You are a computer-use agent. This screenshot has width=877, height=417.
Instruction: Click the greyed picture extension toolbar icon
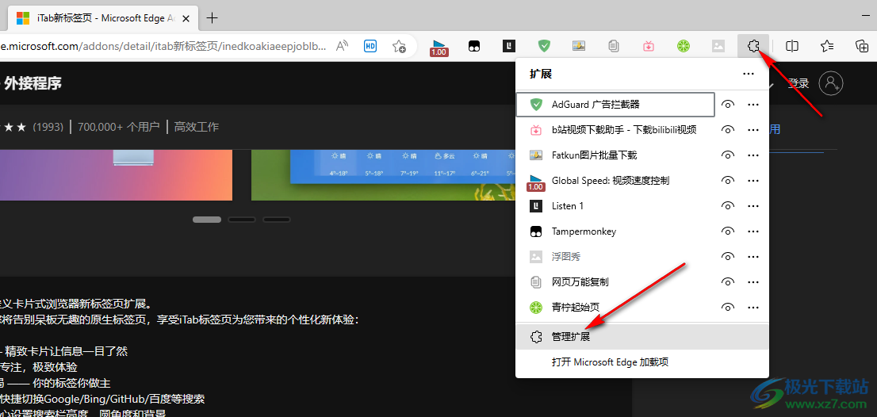coord(718,46)
